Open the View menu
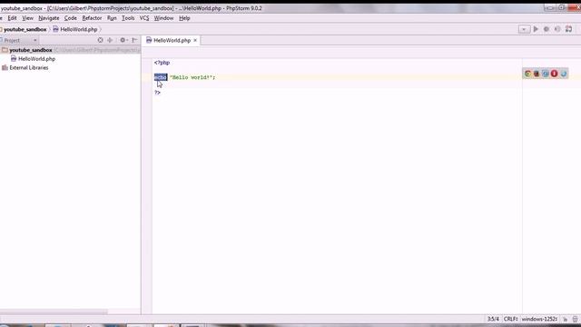The width and height of the screenshot is (581, 327). pyautogui.click(x=27, y=18)
